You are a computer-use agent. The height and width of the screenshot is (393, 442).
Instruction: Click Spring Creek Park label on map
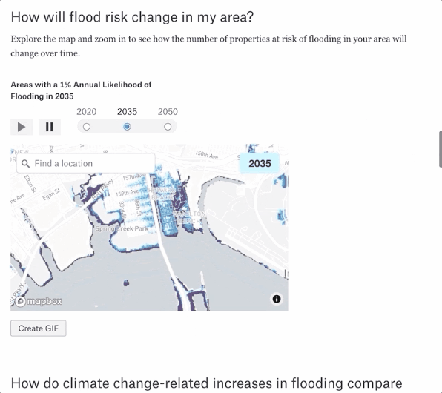[122, 228]
